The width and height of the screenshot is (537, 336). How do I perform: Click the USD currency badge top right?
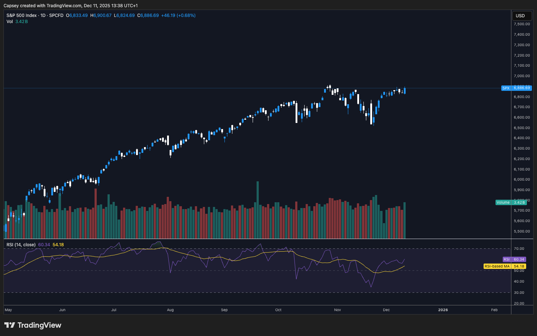point(521,16)
